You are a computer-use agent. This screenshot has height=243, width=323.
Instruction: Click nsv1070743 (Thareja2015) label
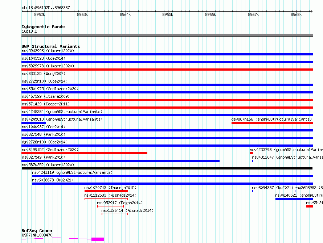click(110, 188)
